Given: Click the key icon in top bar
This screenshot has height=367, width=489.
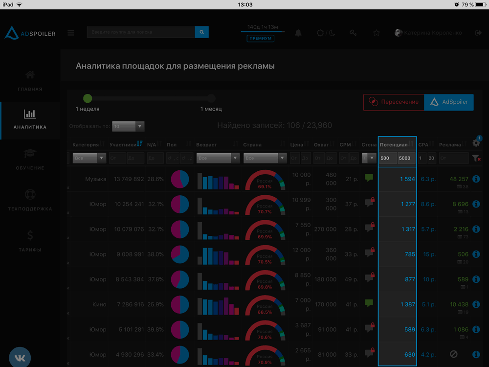Looking at the screenshot, I should coord(353,33).
